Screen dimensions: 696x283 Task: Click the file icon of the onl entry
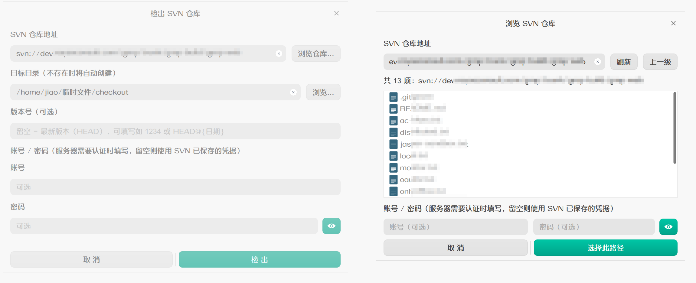(x=393, y=191)
